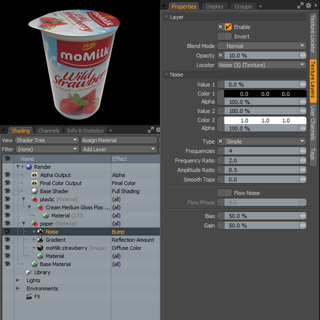320x320 pixels.
Task: Click the Gradient layer icon
Action: [40, 239]
